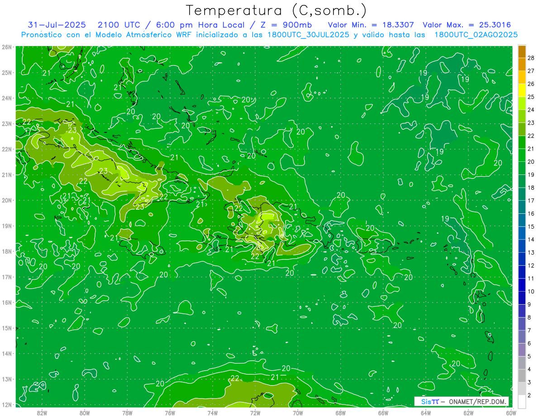Click the longitude axis label "64W"
The height and width of the screenshot is (419, 543).
coord(426,413)
